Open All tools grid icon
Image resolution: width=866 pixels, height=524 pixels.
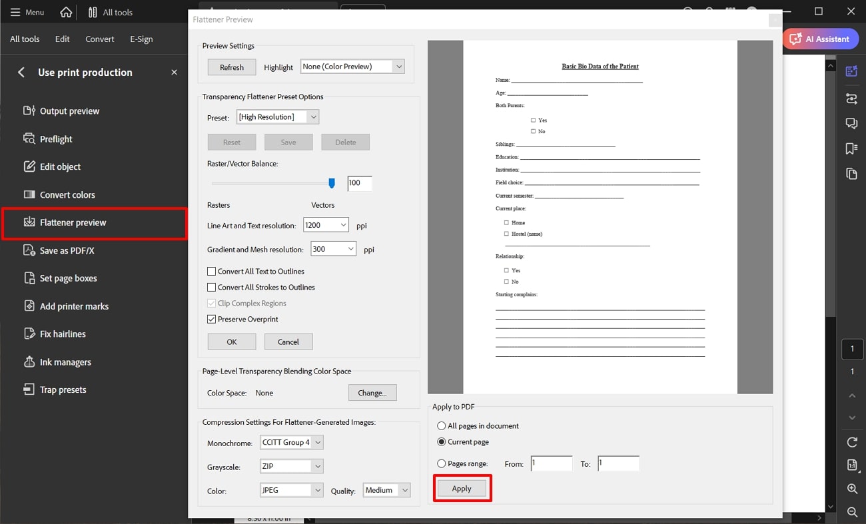[x=93, y=12]
